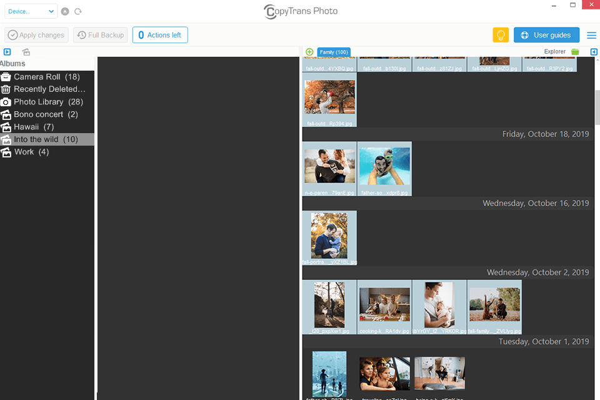Select the Hawaii album

(x=47, y=127)
